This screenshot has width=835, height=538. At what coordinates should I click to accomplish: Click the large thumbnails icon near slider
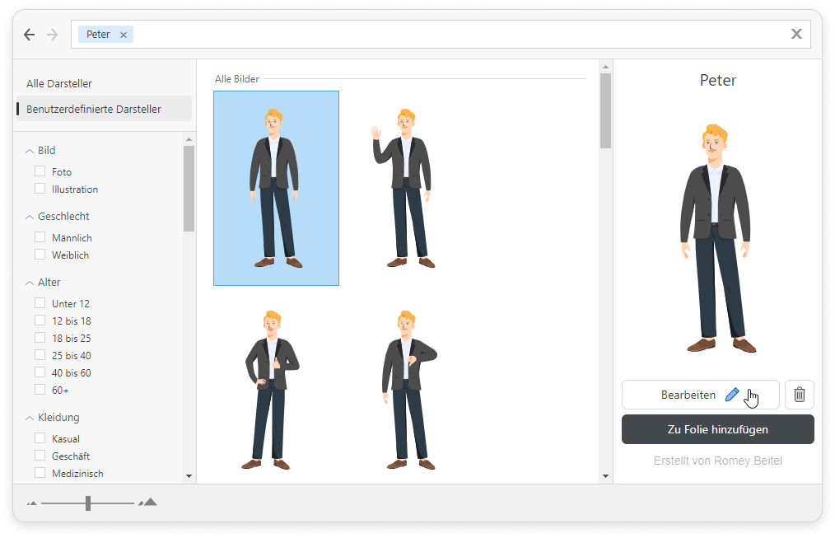click(x=148, y=502)
